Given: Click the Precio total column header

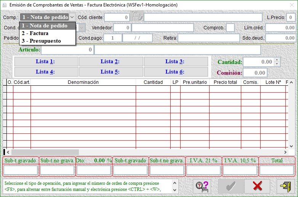Looking at the screenshot, I should click(x=225, y=82).
